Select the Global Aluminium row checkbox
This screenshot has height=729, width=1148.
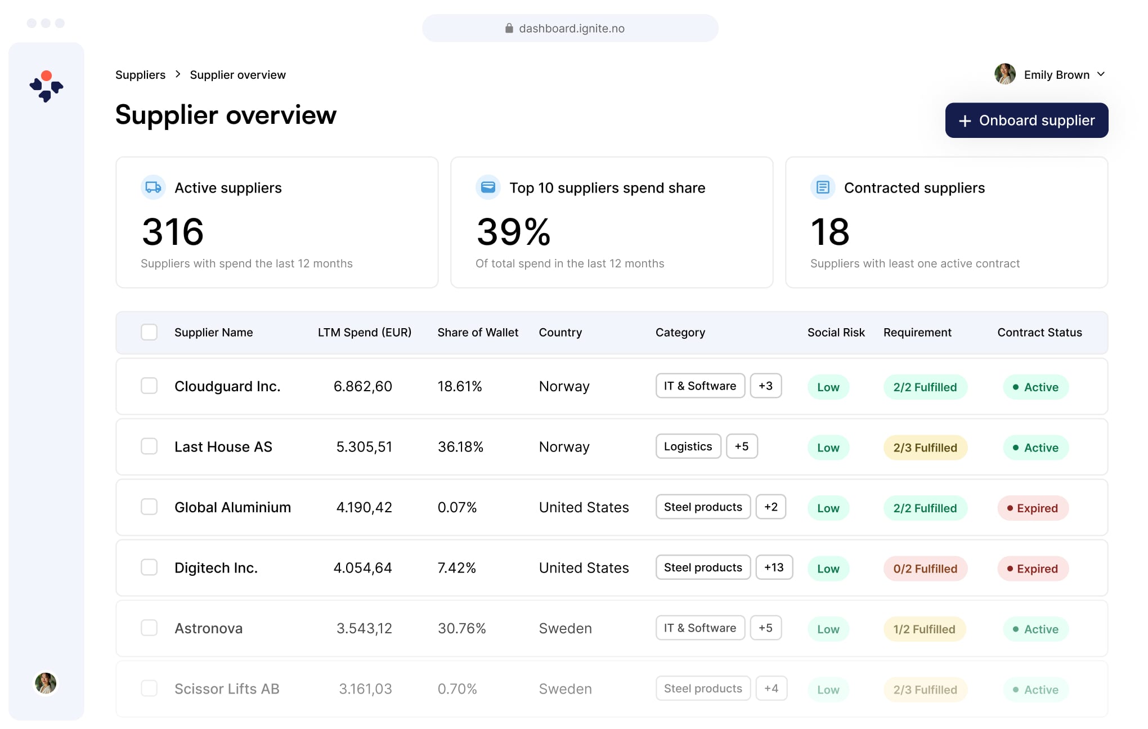(x=149, y=507)
